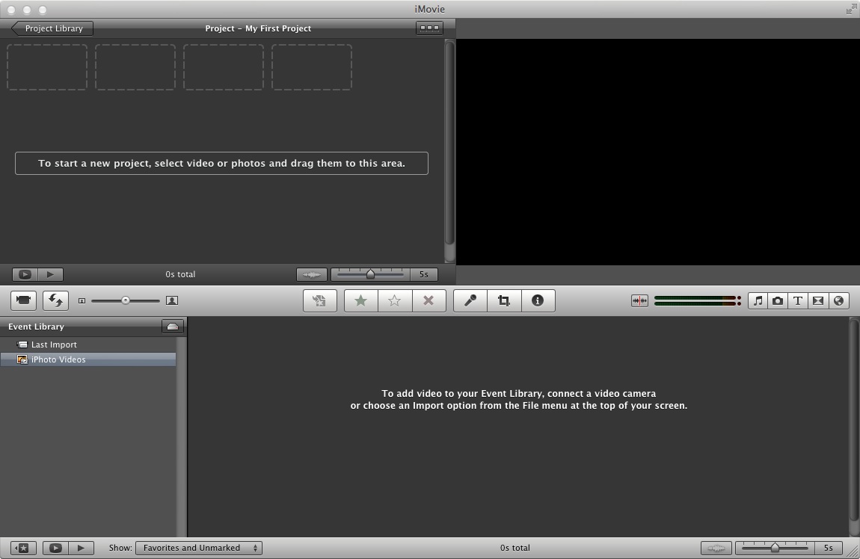The width and height of the screenshot is (860, 559).
Task: Click the first empty clip placeholder
Action: click(47, 67)
